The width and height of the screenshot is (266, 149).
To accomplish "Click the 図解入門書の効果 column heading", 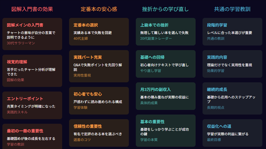I will click(x=32, y=9).
